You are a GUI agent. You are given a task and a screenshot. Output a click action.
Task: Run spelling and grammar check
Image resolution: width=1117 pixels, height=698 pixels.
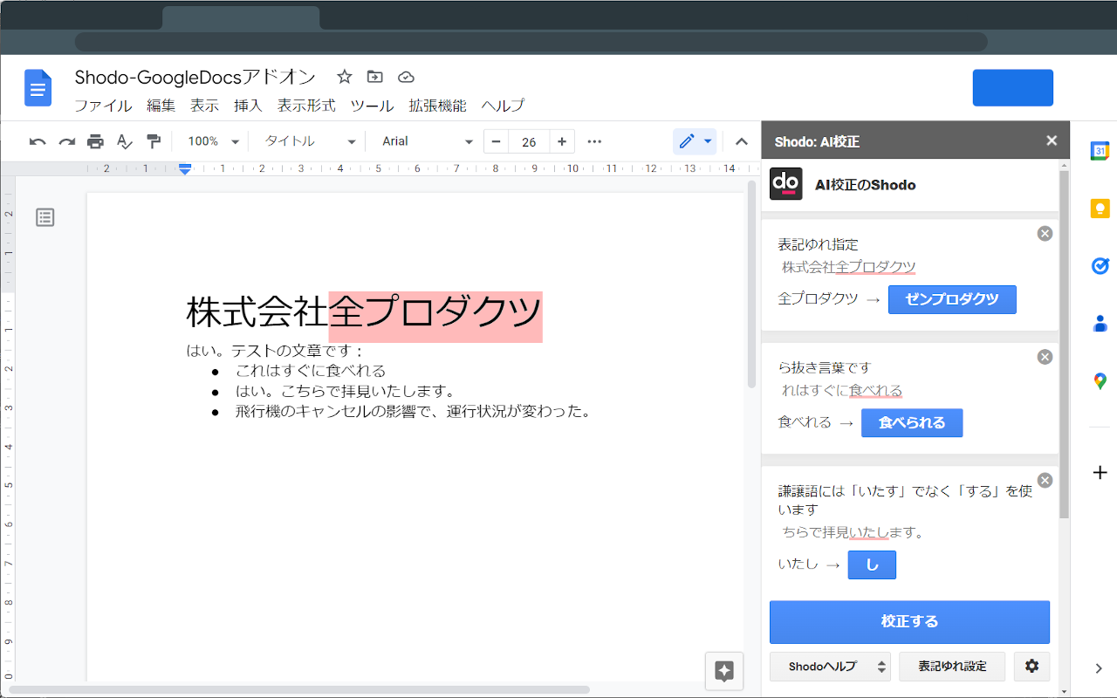coord(125,141)
